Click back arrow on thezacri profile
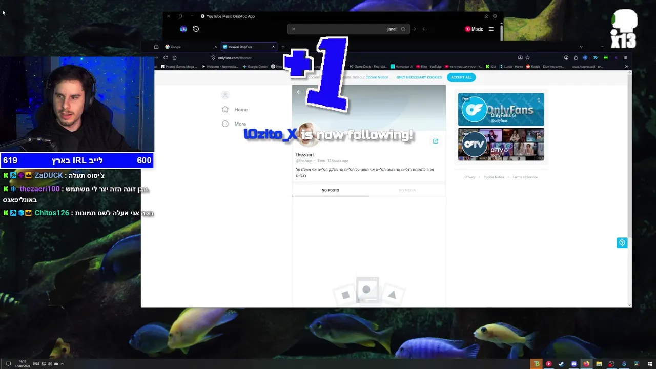 coord(299,92)
